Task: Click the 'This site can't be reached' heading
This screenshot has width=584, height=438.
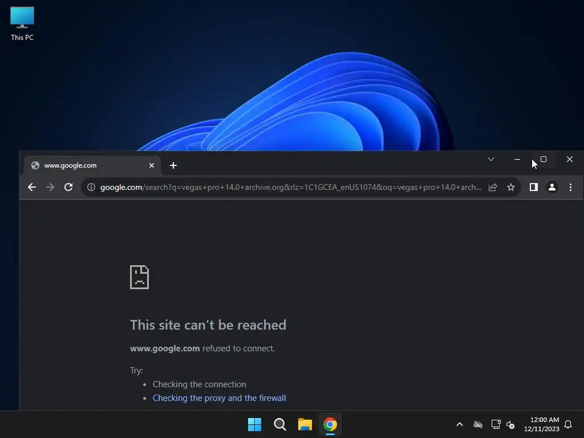Action: 208,325
